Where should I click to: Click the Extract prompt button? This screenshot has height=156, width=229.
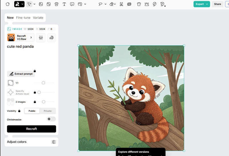pos(21,74)
